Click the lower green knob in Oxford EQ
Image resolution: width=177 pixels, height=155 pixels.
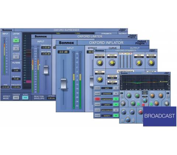coord(133,103)
